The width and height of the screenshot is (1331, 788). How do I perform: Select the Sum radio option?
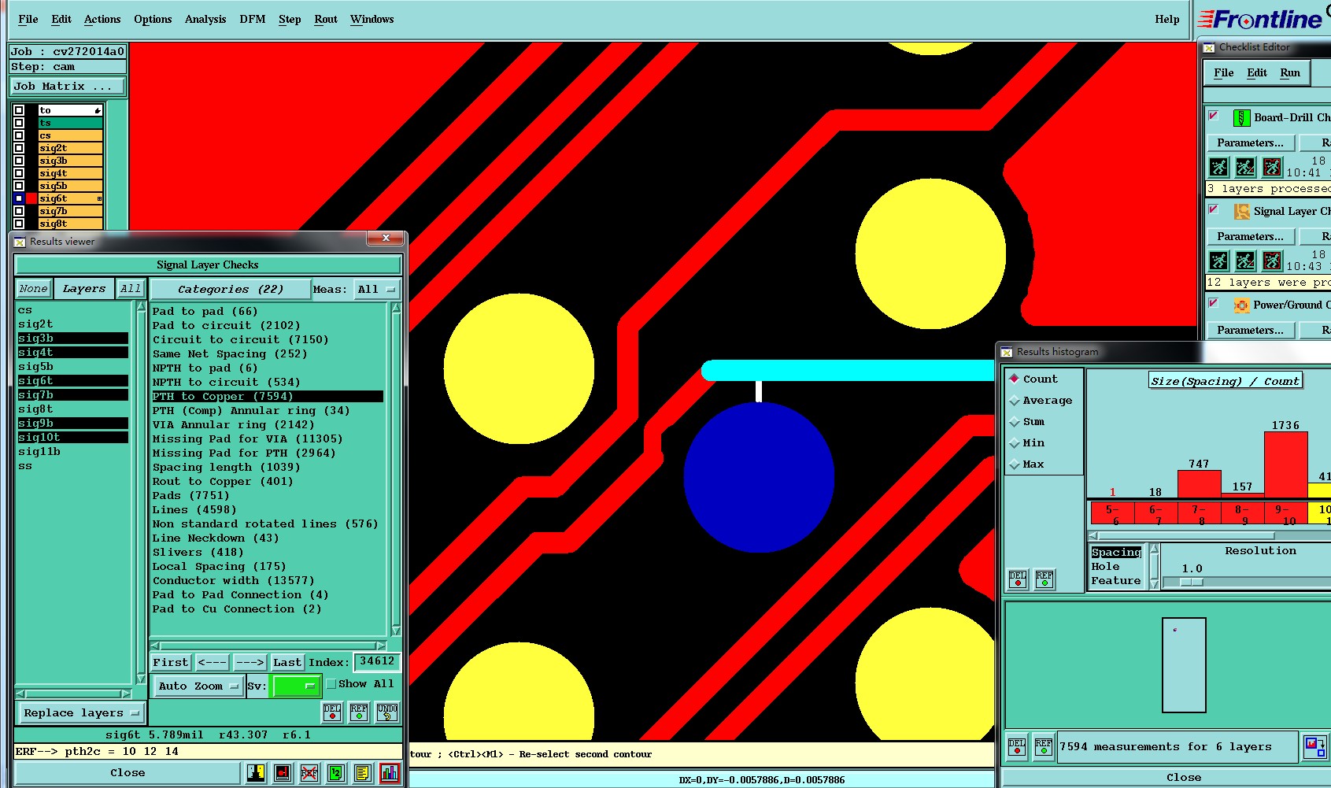(x=1015, y=421)
